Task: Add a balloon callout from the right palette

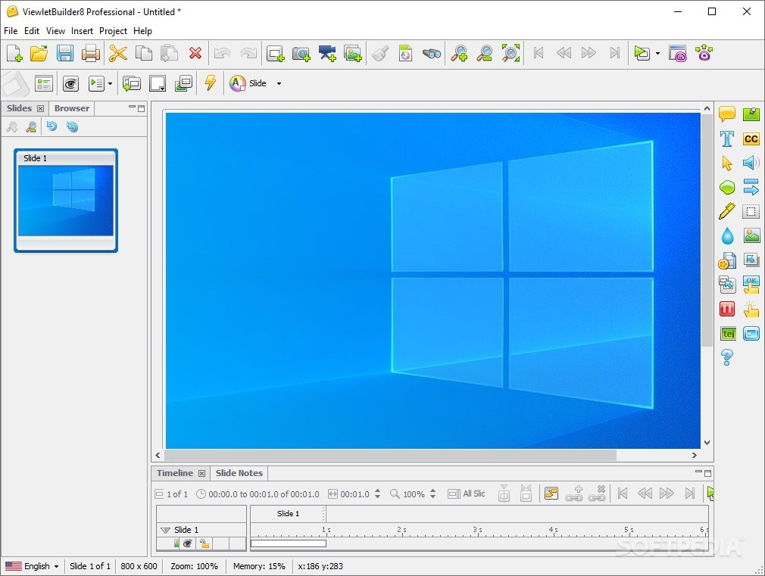Action: 727,114
